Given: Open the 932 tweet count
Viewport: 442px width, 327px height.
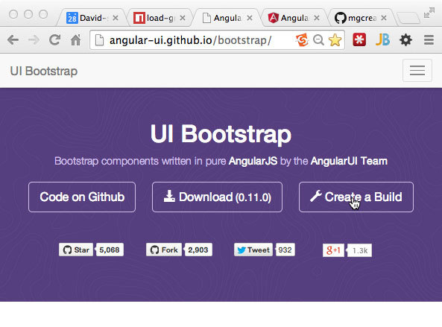Looking at the screenshot, I should tap(285, 250).
